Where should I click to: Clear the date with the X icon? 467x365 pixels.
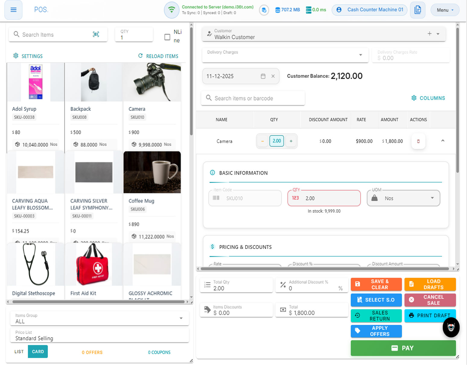coord(273,76)
